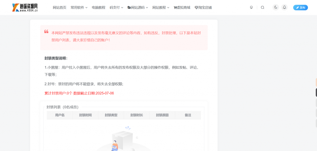Go to 电脑教程 page

coord(98,7)
